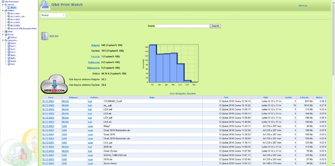Click the Yazıcı column header

51,97
